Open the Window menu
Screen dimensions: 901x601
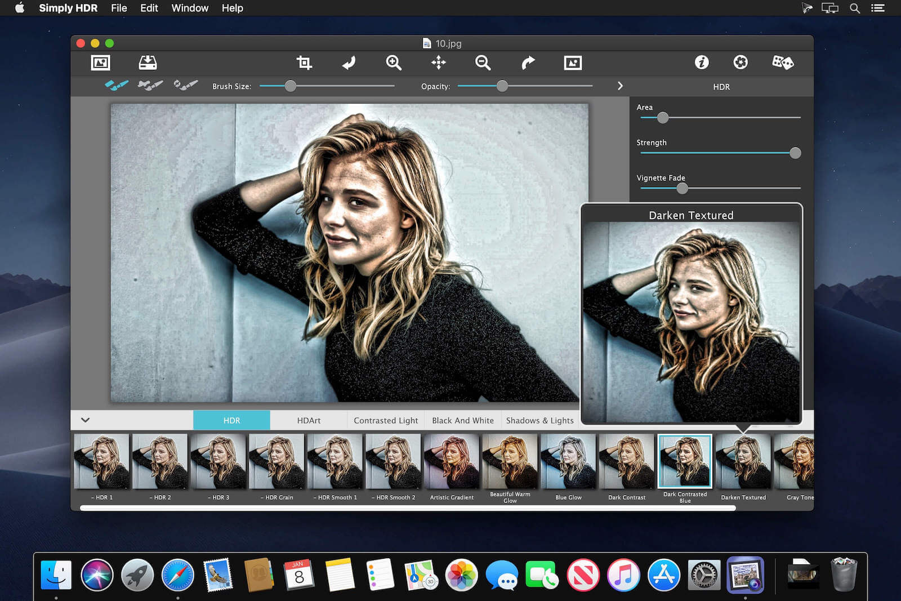190,8
